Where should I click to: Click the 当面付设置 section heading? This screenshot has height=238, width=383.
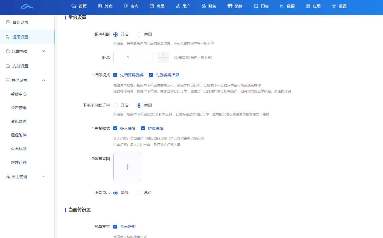(80, 210)
